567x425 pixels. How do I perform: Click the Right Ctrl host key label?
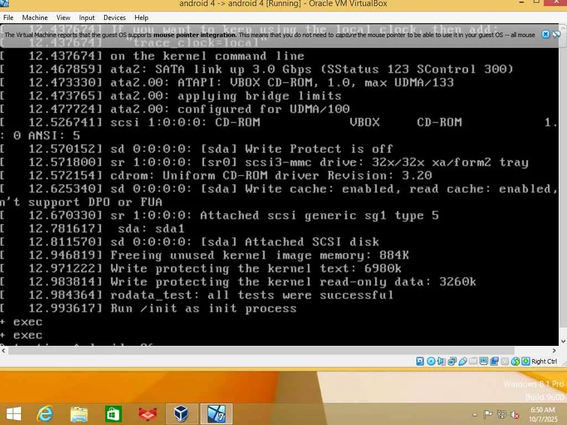coord(544,361)
